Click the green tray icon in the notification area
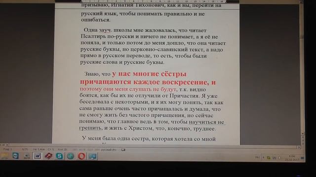This screenshot has width=316, height=177. pyautogui.click(x=269, y=158)
